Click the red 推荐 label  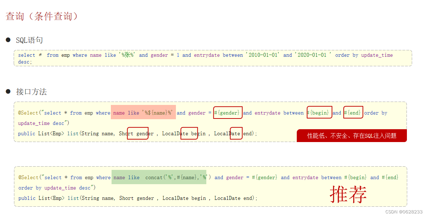348,194
